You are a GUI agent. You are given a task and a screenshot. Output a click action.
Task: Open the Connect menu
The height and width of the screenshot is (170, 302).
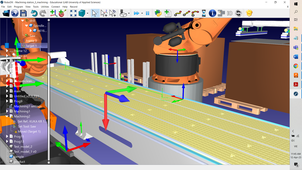click(x=56, y=7)
